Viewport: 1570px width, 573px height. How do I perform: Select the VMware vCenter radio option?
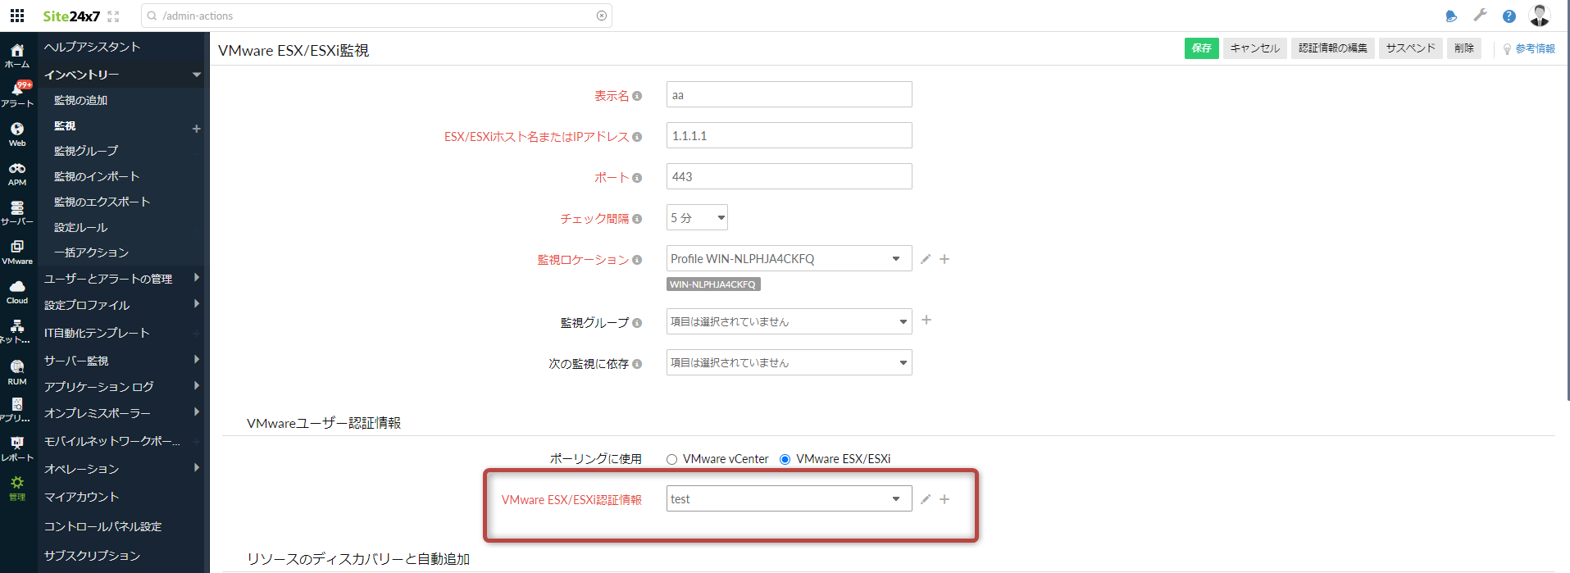coord(671,460)
